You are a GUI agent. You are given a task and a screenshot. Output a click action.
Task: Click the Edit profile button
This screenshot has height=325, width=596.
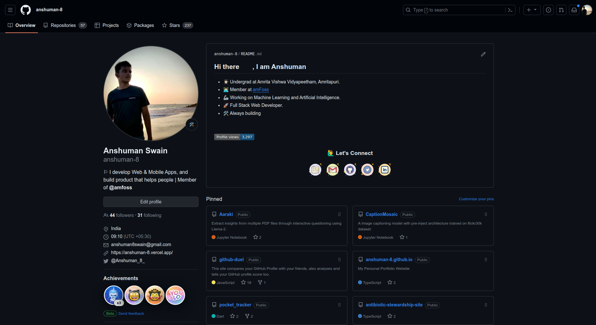(151, 202)
